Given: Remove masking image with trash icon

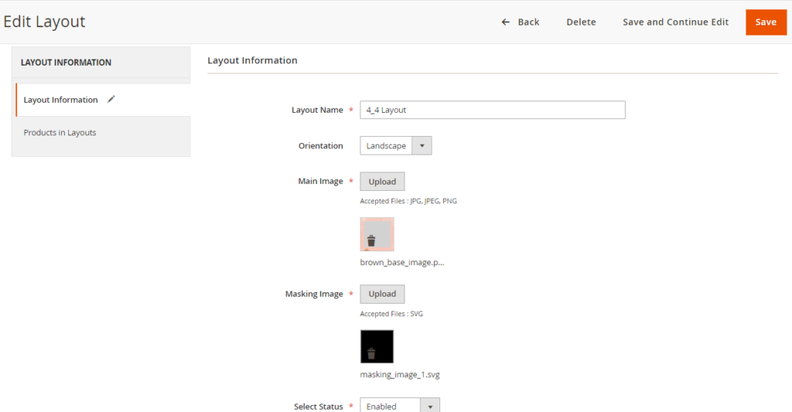Looking at the screenshot, I should tap(371, 353).
